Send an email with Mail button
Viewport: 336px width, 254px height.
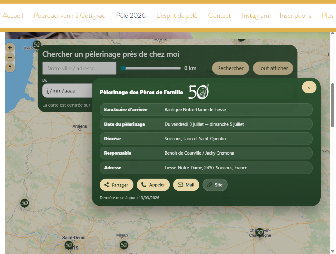click(x=186, y=185)
